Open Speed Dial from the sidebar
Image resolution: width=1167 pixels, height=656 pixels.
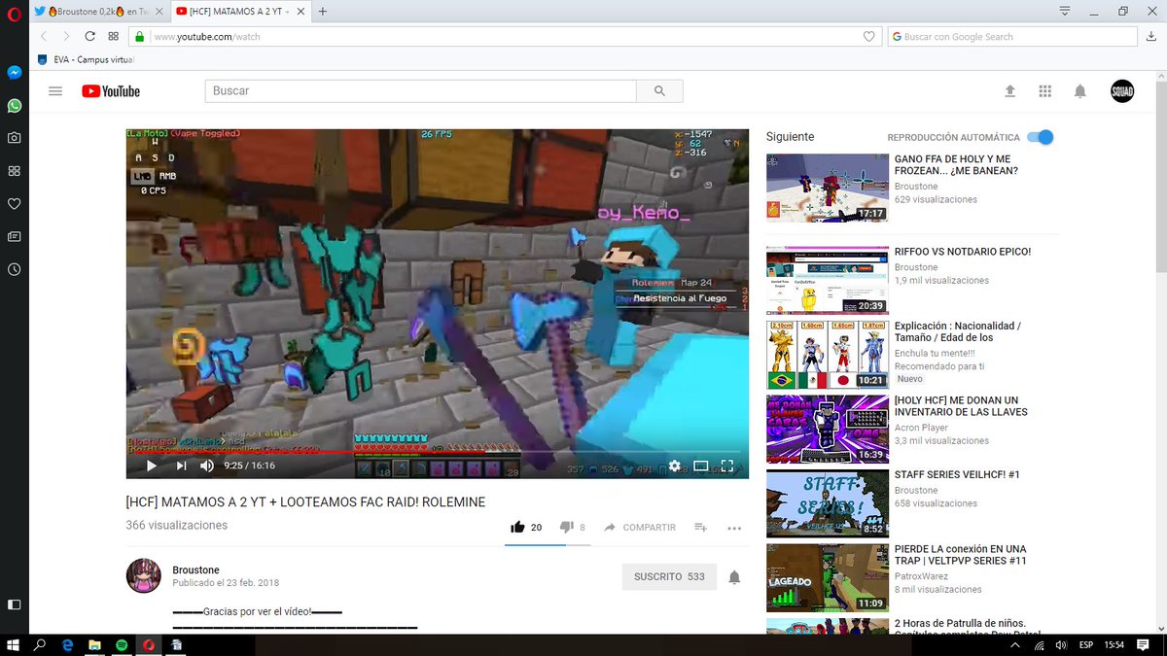pos(15,171)
